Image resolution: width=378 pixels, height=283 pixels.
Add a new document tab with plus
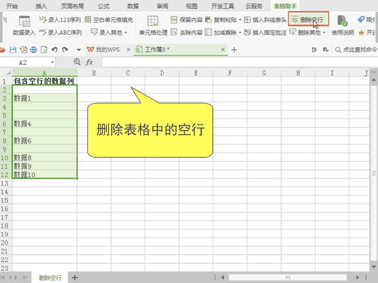(x=234, y=50)
